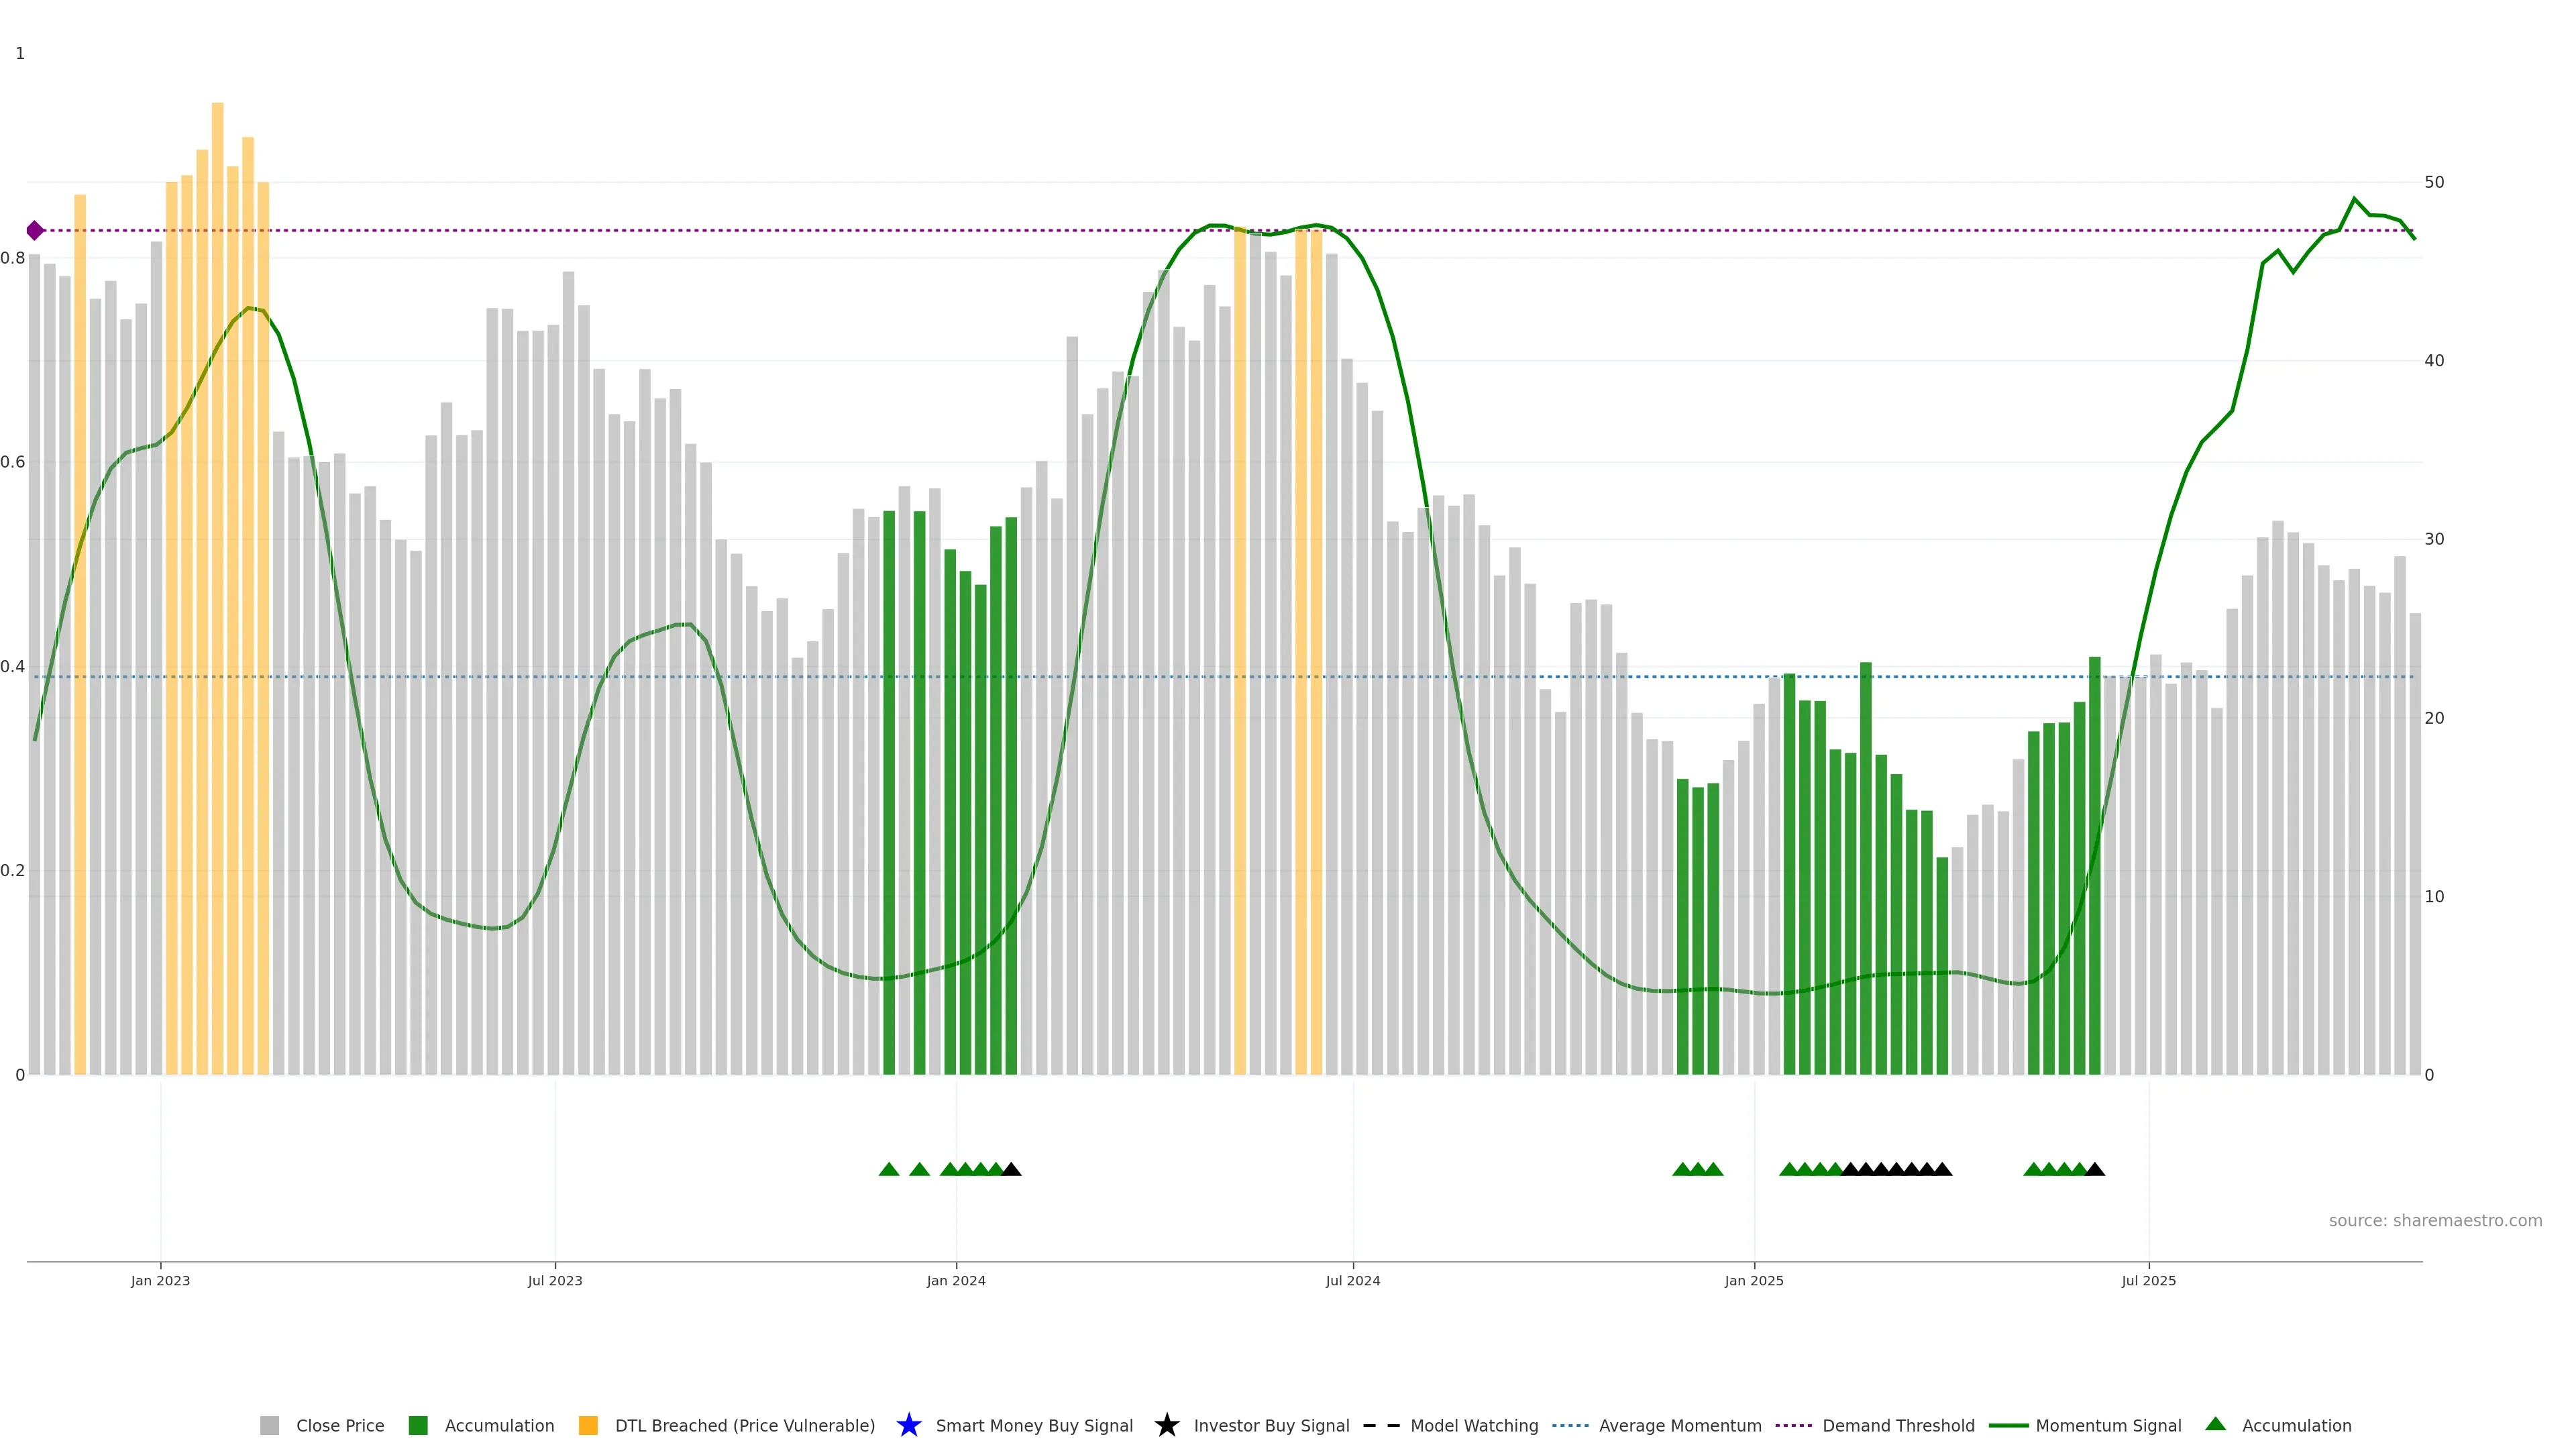Viewport: 2576px width, 1449px height.
Task: Click the 'Jul 2025' x-axis label
Action: tap(2148, 1280)
